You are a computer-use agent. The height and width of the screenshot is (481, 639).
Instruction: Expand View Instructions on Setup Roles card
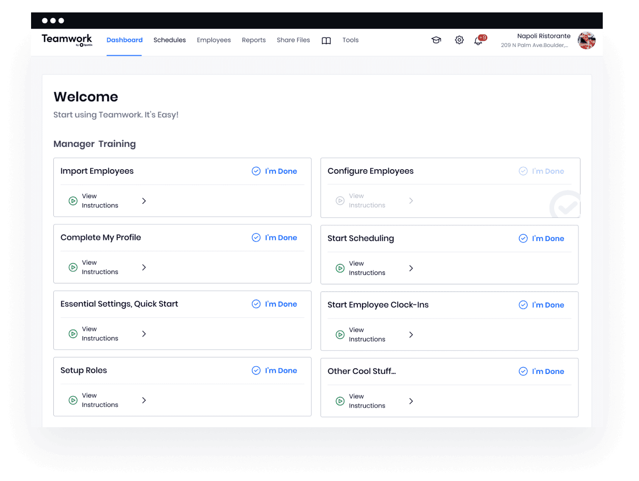coord(144,400)
